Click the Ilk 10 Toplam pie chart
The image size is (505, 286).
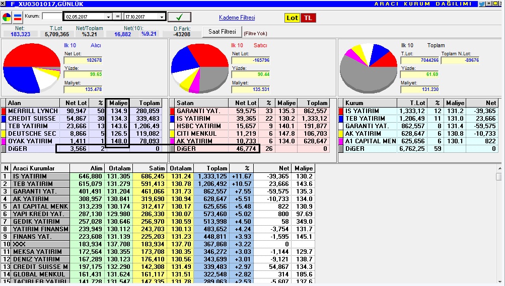pyautogui.click(x=369, y=68)
